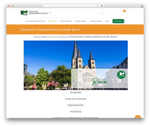Click the green fullscreen window button
Screen dimensions: 150x127
[x=13, y=6]
